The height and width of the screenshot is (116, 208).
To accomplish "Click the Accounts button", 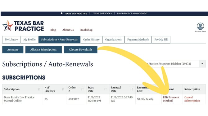I will tap(13, 50).
